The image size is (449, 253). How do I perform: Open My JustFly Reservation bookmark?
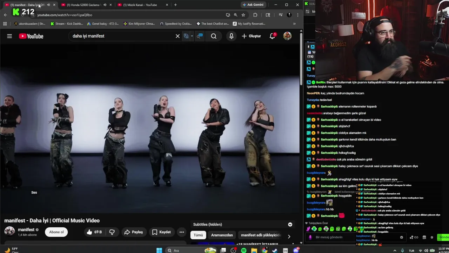click(x=249, y=24)
